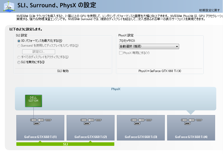Click HDMI port on GeForce GTX 660 Ti (3)
Screen dimensions: 223x154
148,120
